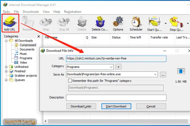Click the horizontal scrollbar track
The width and height of the screenshot is (190, 126).
tap(118, 121)
